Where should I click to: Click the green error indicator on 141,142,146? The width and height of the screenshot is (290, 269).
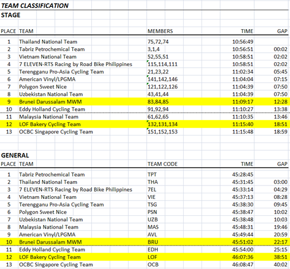pyautogui.click(x=148, y=76)
